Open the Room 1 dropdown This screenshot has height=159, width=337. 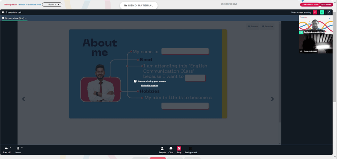[x=52, y=4]
